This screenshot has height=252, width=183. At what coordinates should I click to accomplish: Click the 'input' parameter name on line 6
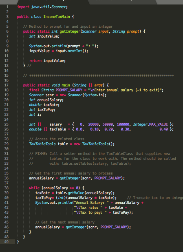pyautogui.click(x=104, y=31)
